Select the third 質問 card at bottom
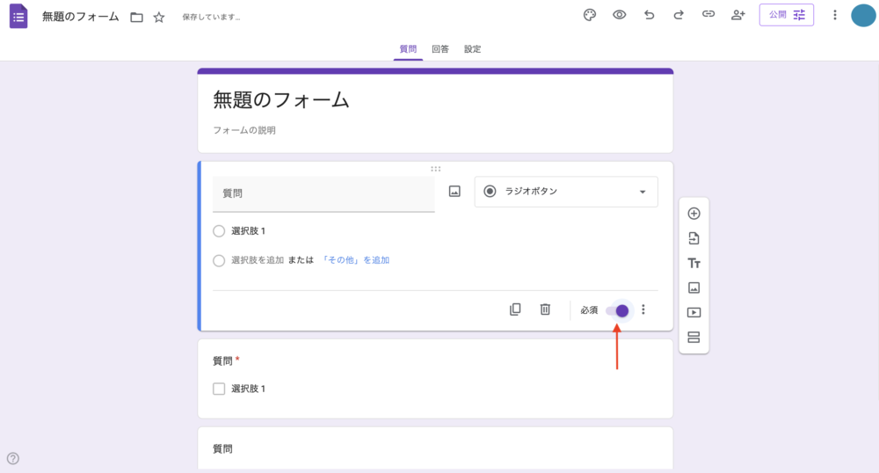This screenshot has width=879, height=473. point(435,448)
